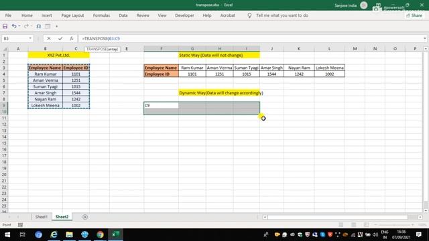Click the Sanjose India account name
429x241 pixels.
tap(346, 5)
